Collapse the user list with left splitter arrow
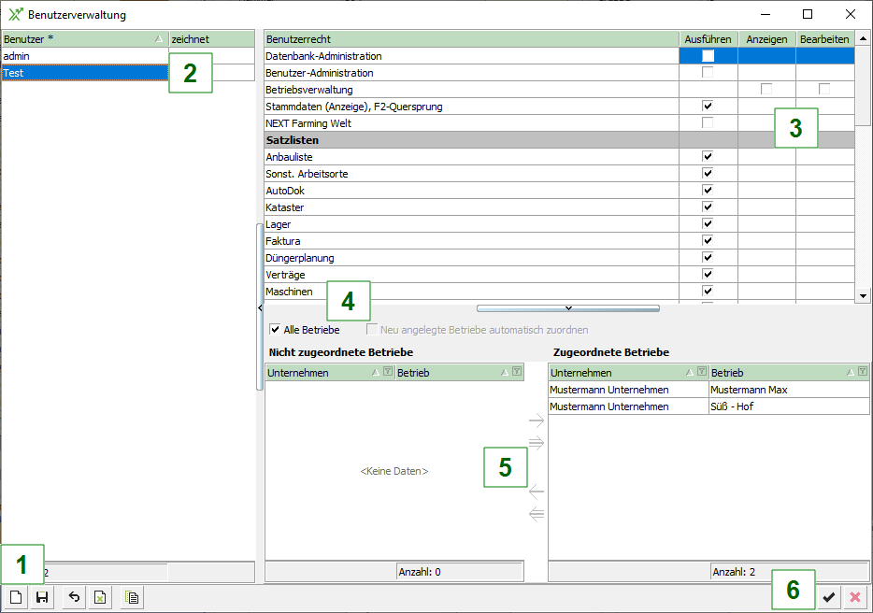The height and width of the screenshot is (613, 873). coord(259,307)
